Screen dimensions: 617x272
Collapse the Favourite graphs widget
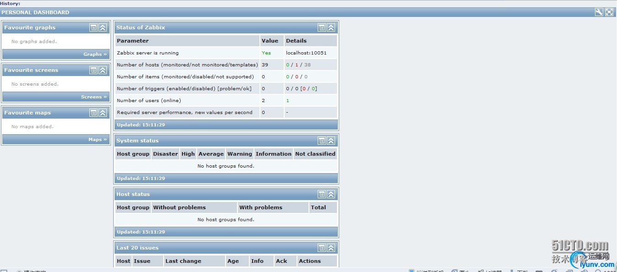103,27
